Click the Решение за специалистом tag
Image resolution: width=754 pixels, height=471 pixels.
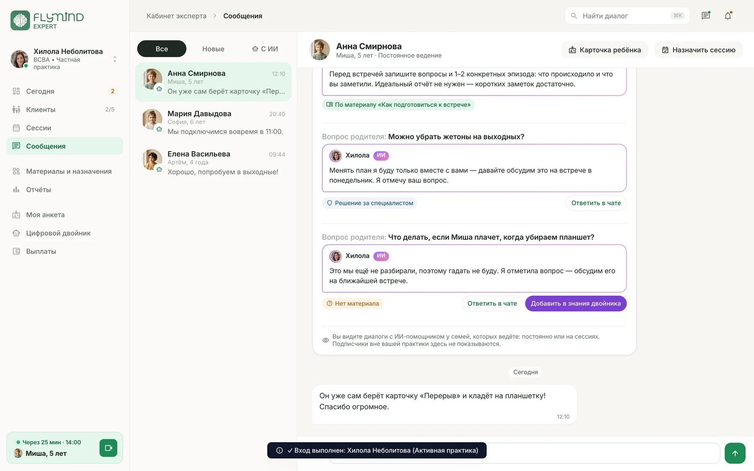(370, 203)
